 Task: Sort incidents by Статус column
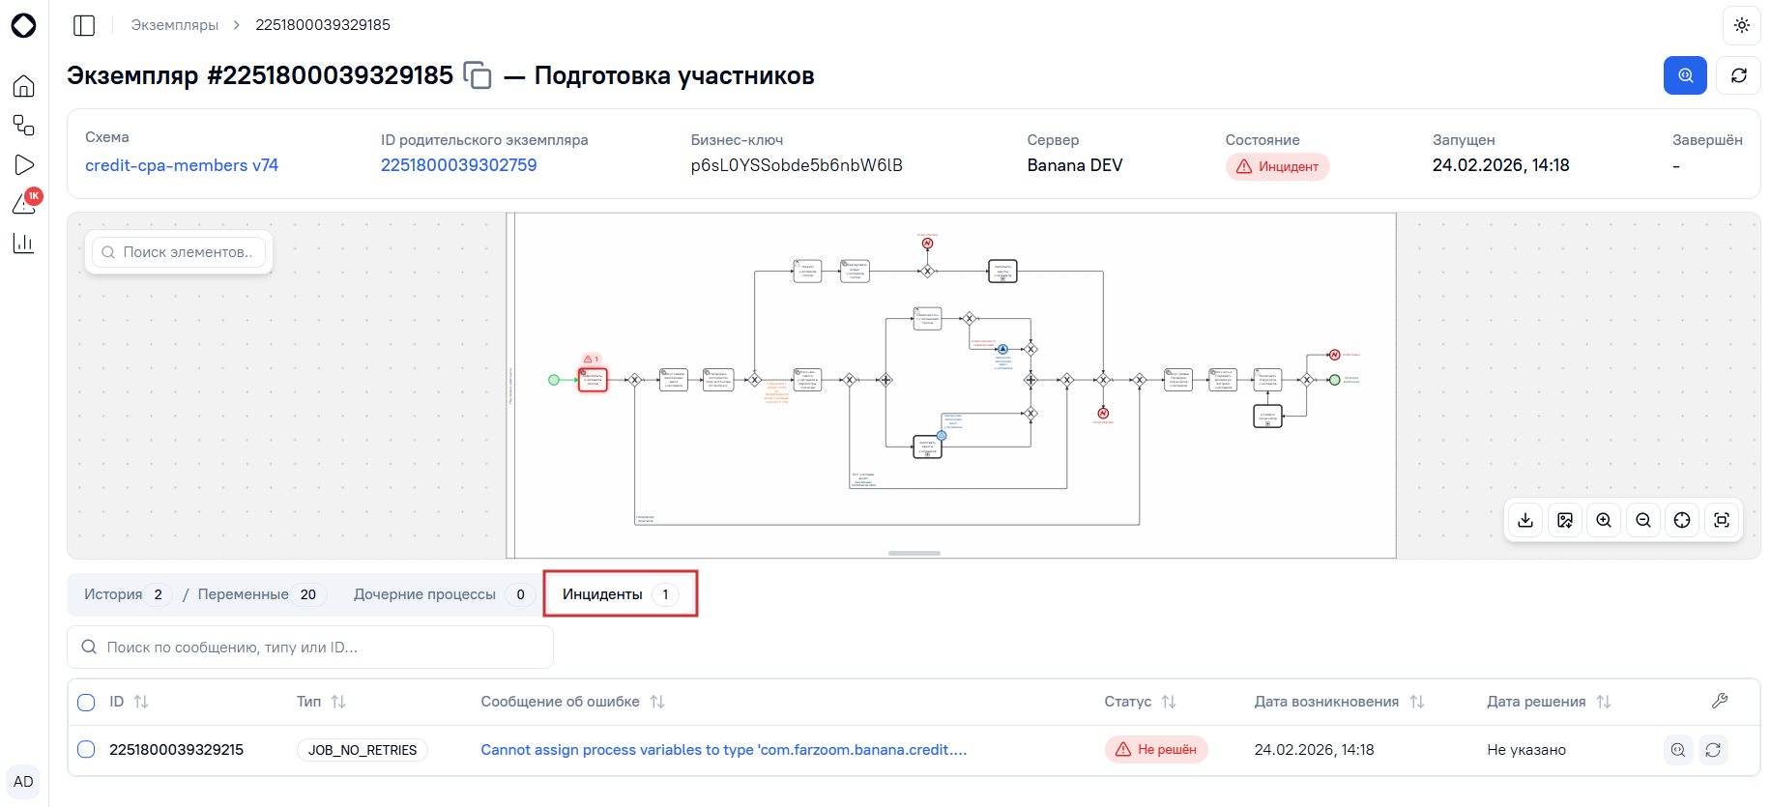pyautogui.click(x=1169, y=702)
